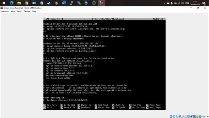
Task: Click the orange striped app icon in the taskbar
Action: tap(56, 3)
